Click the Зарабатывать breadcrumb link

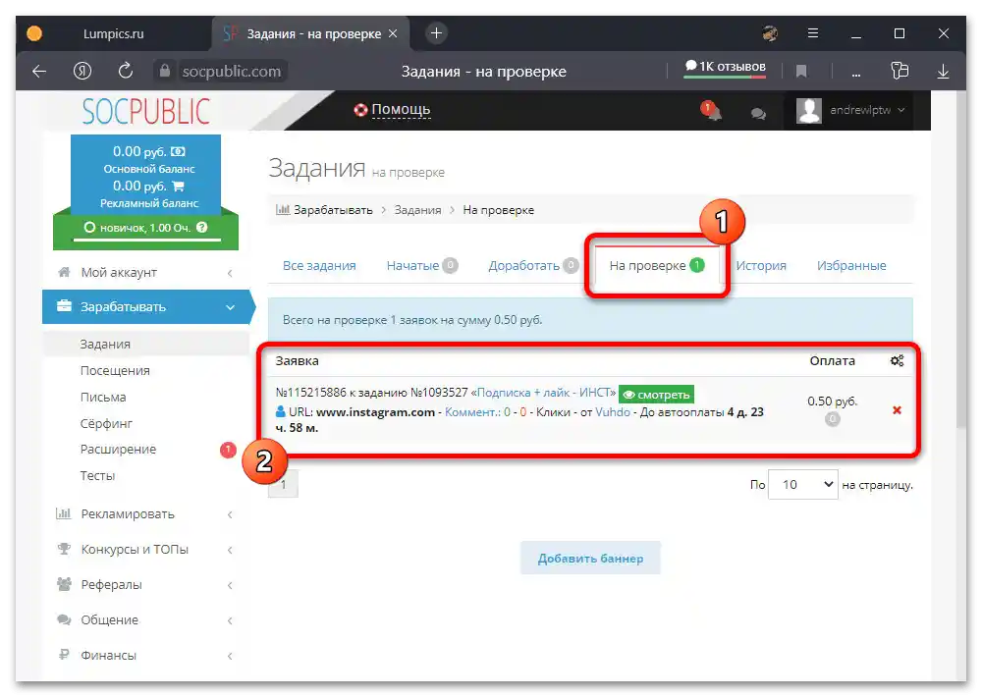point(333,210)
